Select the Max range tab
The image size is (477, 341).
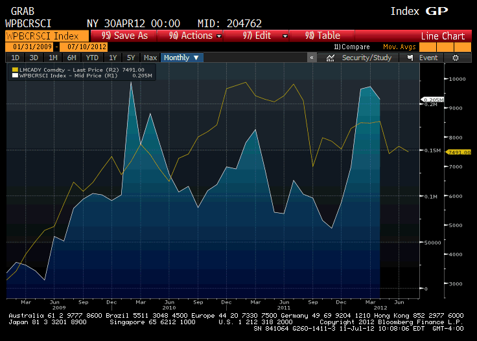[x=150, y=58]
